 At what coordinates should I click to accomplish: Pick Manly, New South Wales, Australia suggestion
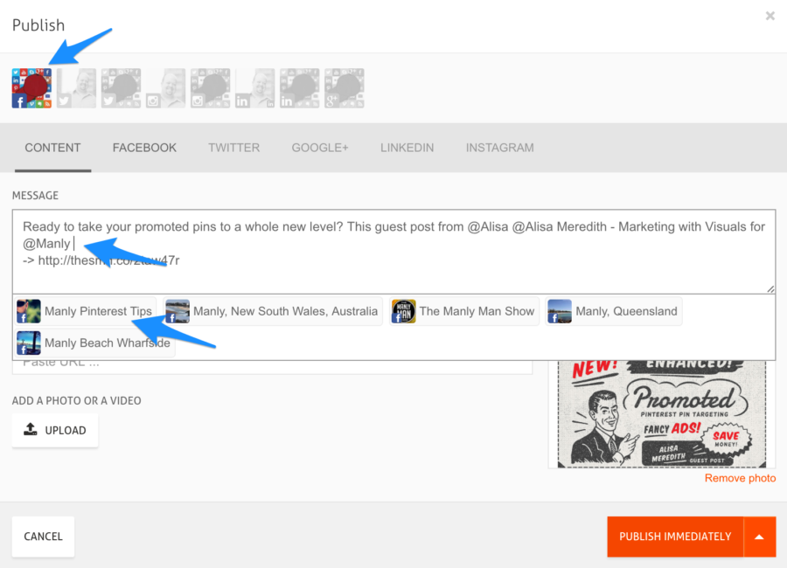click(x=273, y=311)
